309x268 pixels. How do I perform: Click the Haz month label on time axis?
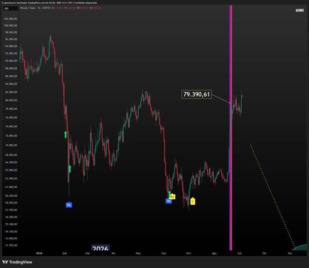(x=164, y=253)
